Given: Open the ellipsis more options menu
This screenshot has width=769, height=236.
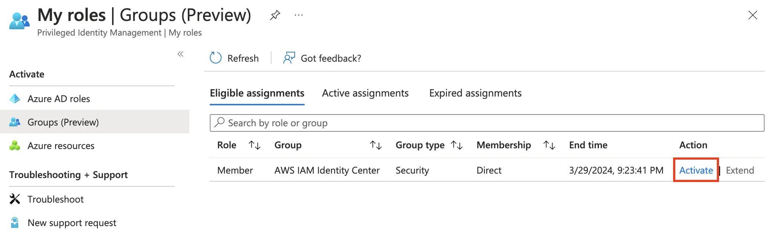Looking at the screenshot, I should [x=299, y=15].
